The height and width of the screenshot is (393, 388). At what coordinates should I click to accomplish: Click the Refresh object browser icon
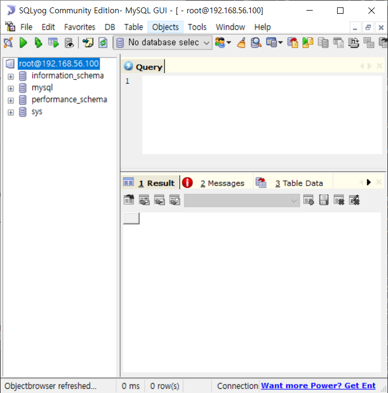[103, 42]
